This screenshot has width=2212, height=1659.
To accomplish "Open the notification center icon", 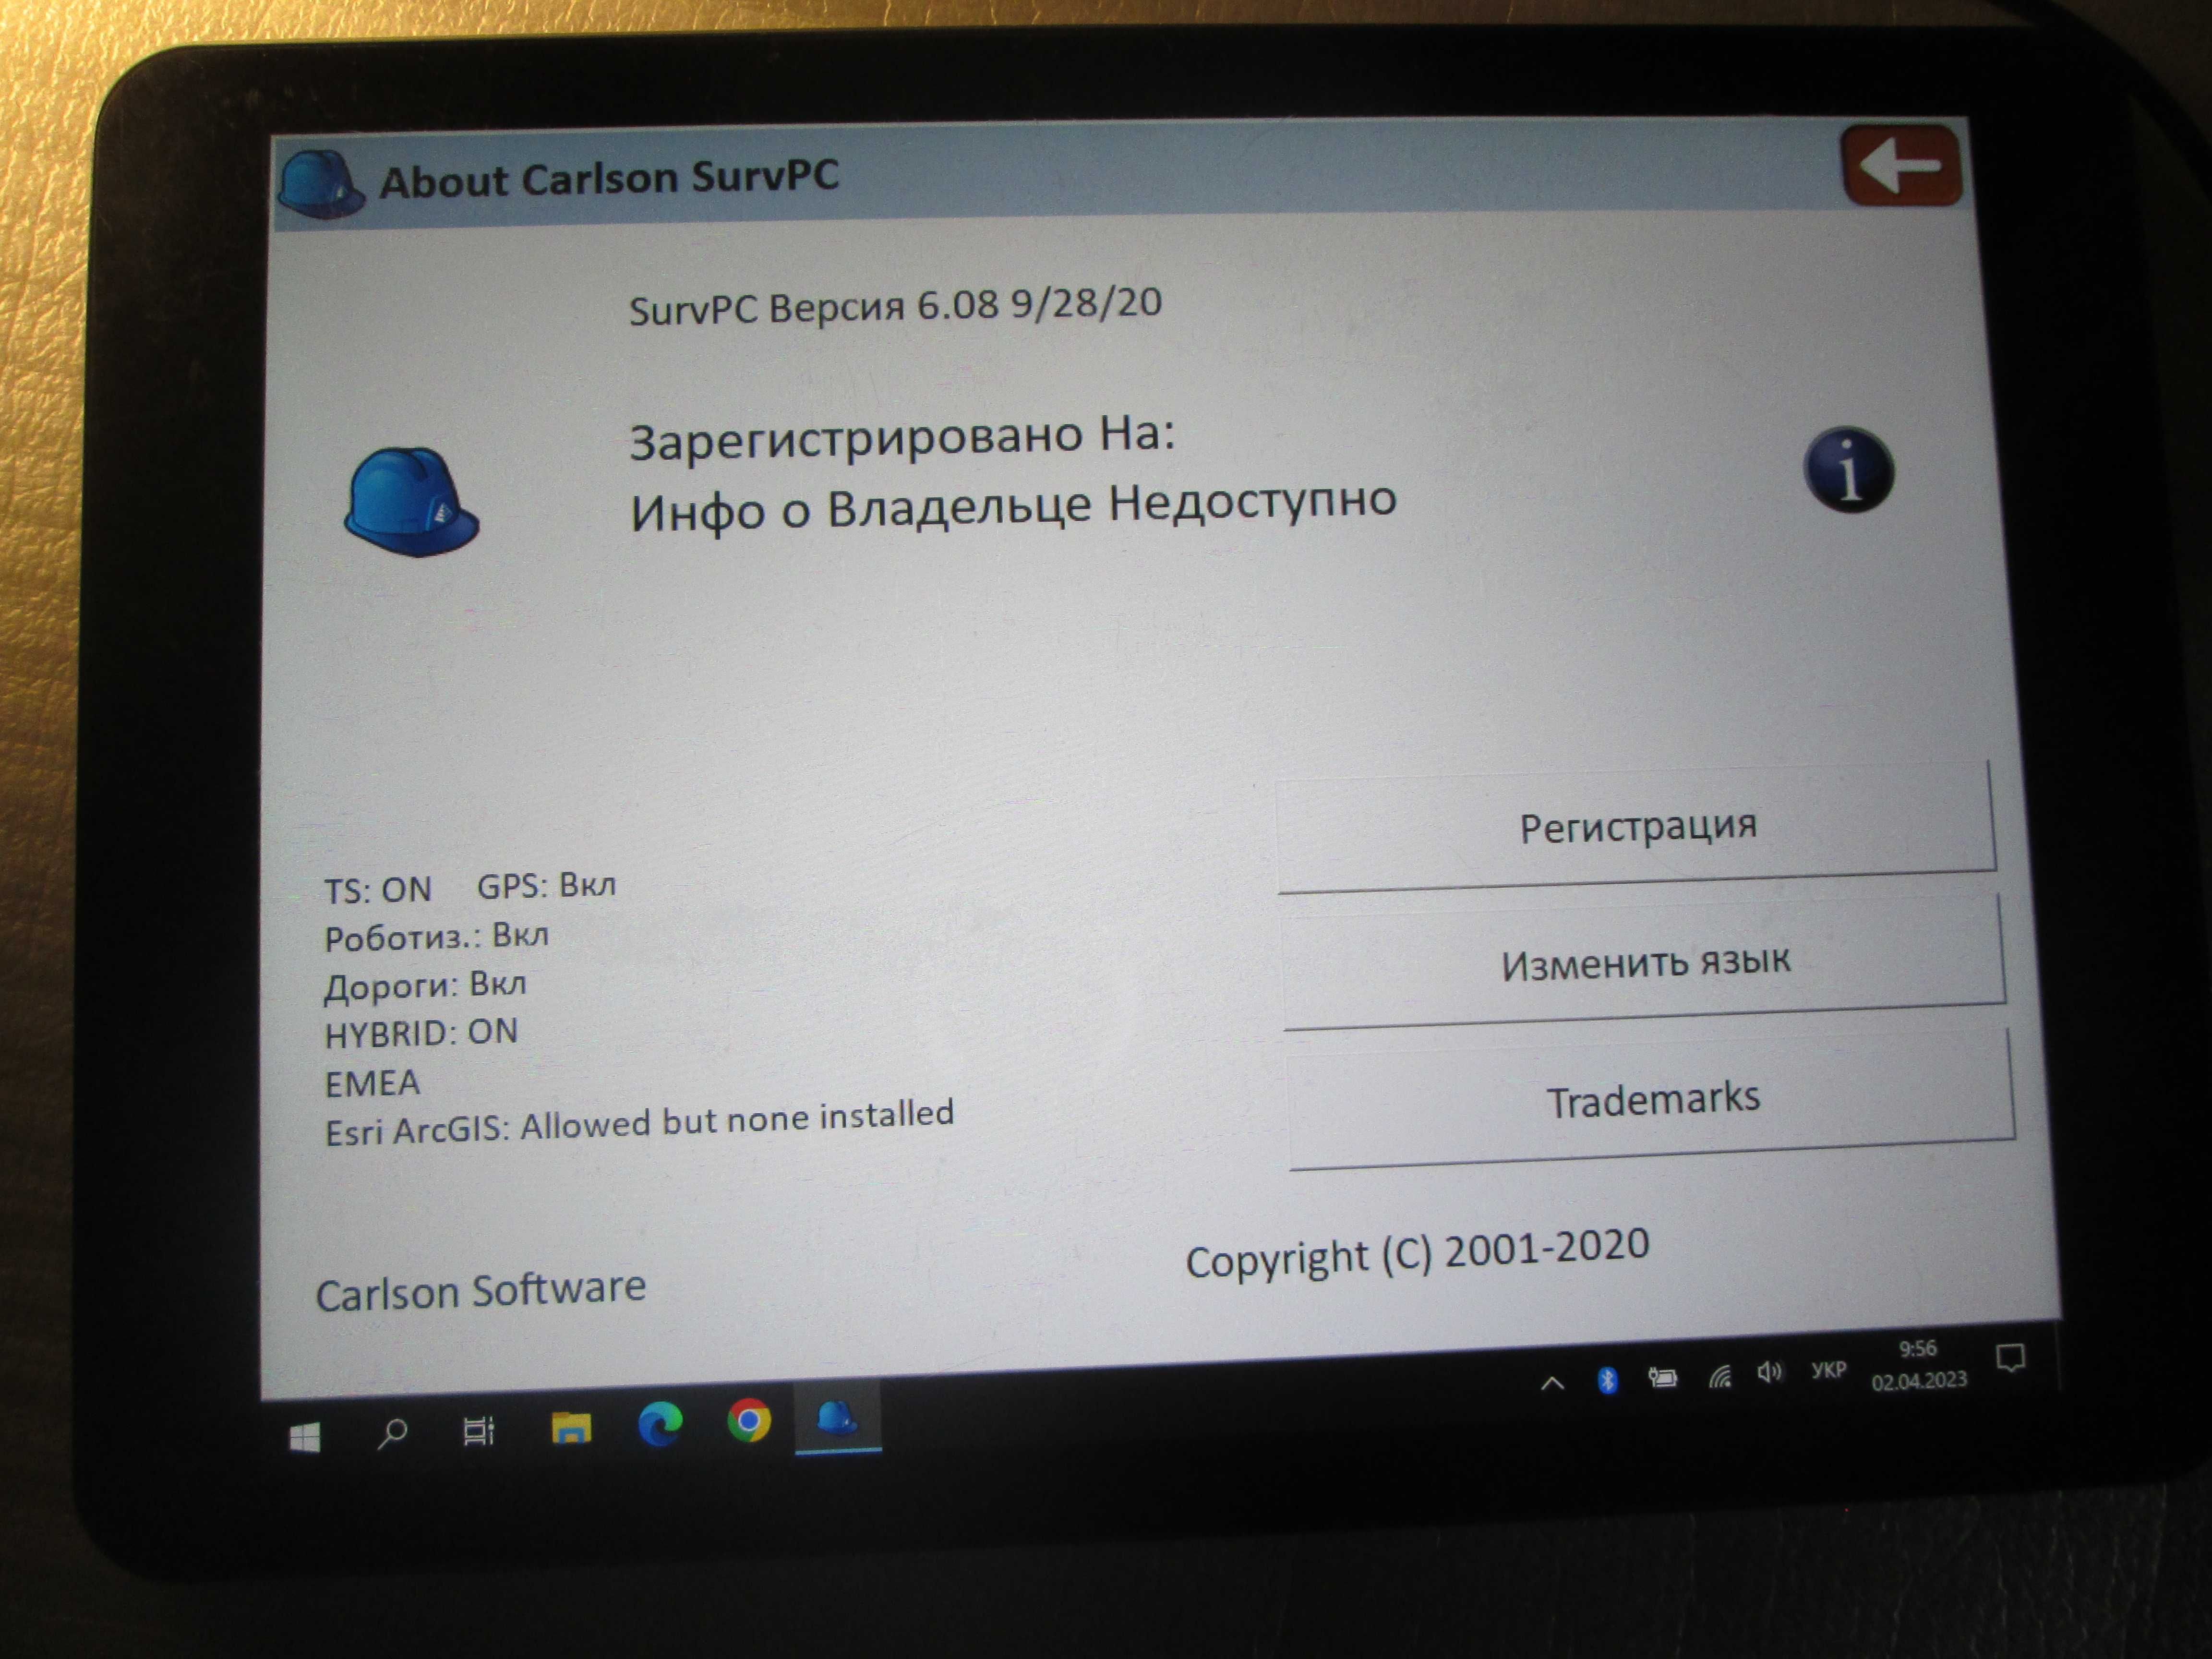I will (x=2010, y=1358).
